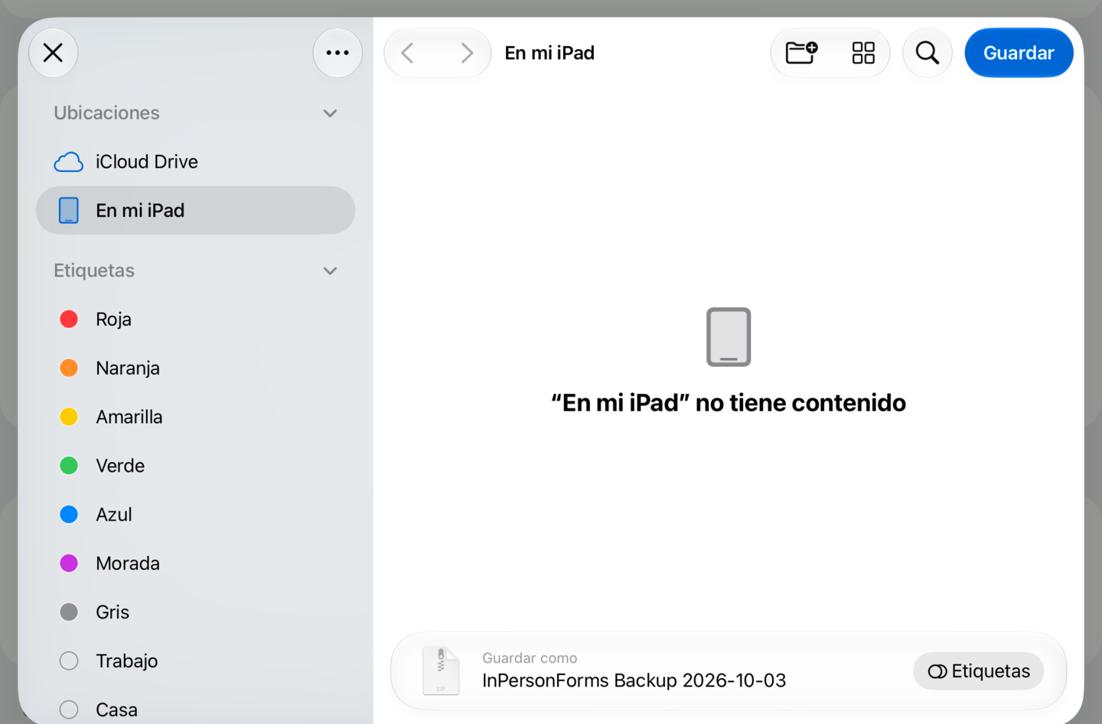Viewport: 1102px width, 724px height.
Task: Click the Trabajo tag label
Action: (127, 662)
